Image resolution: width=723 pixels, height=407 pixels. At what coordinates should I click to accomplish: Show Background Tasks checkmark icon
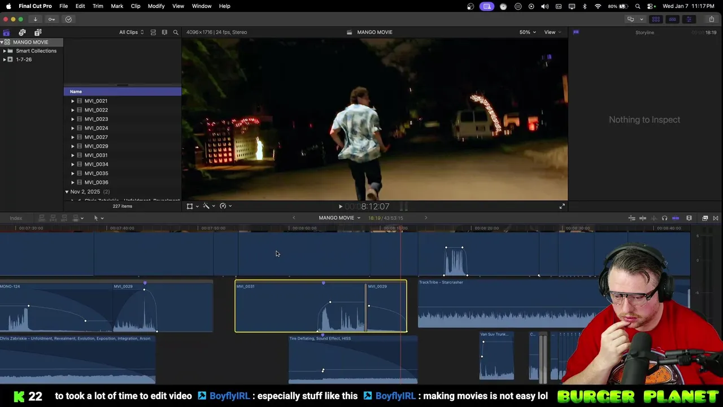point(68,19)
